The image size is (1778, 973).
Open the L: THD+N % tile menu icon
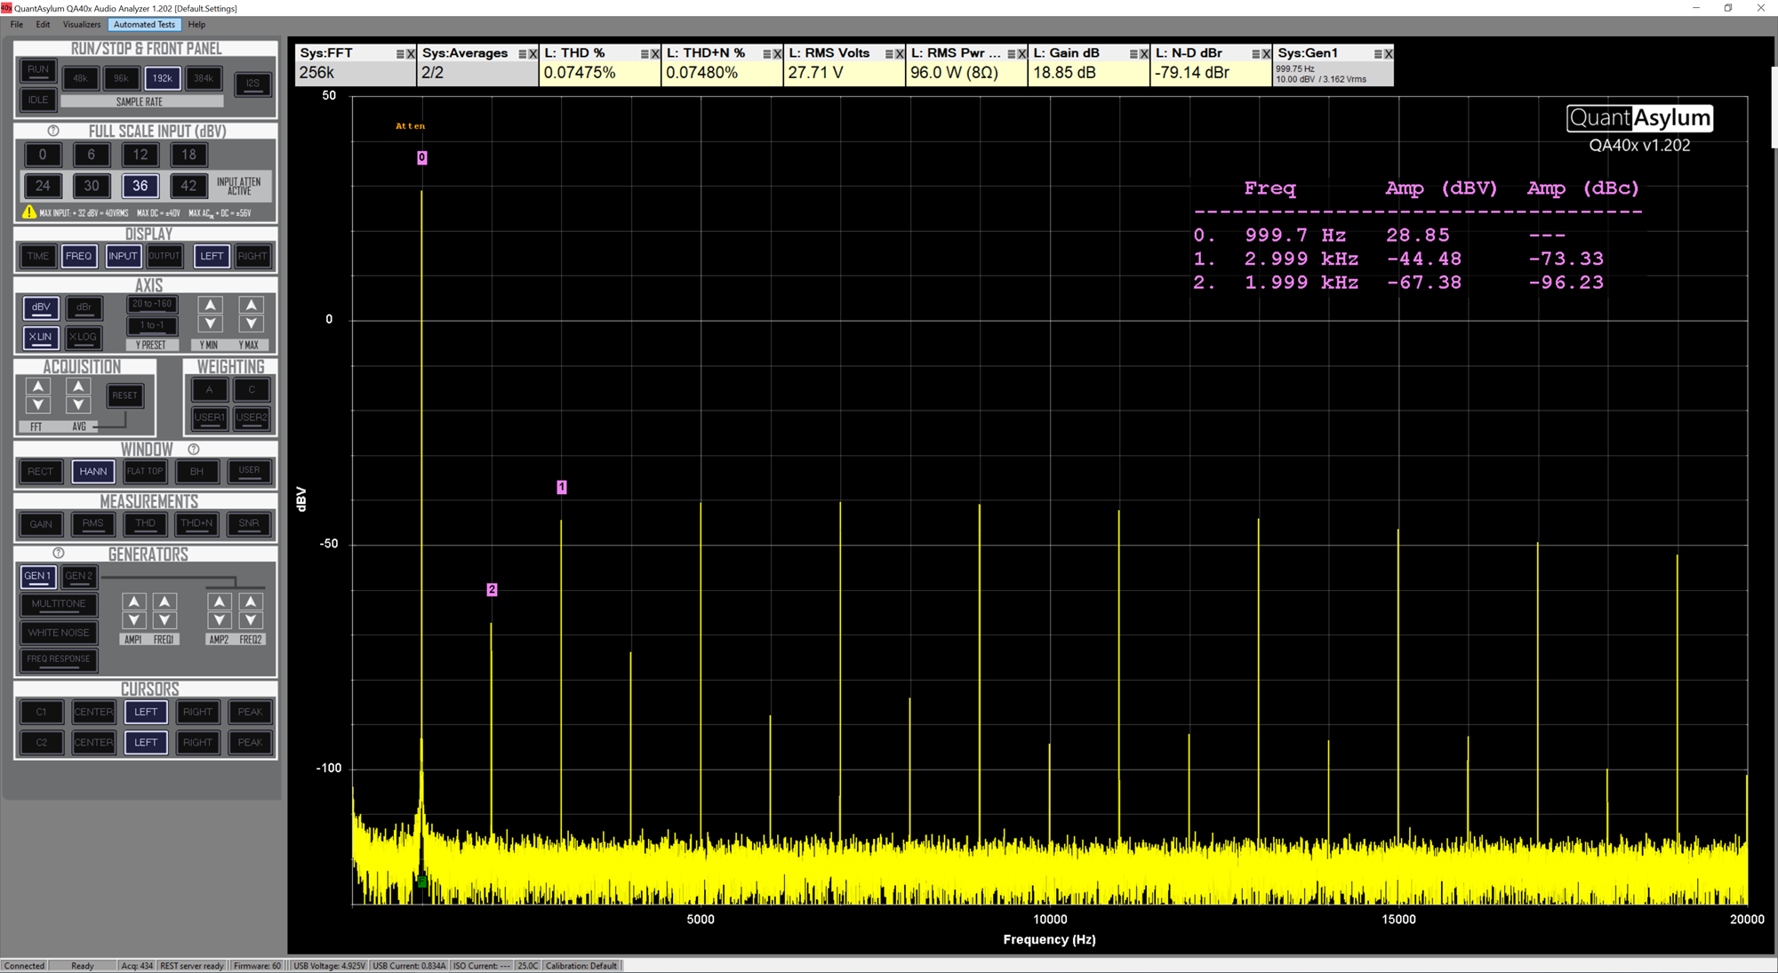point(766,54)
